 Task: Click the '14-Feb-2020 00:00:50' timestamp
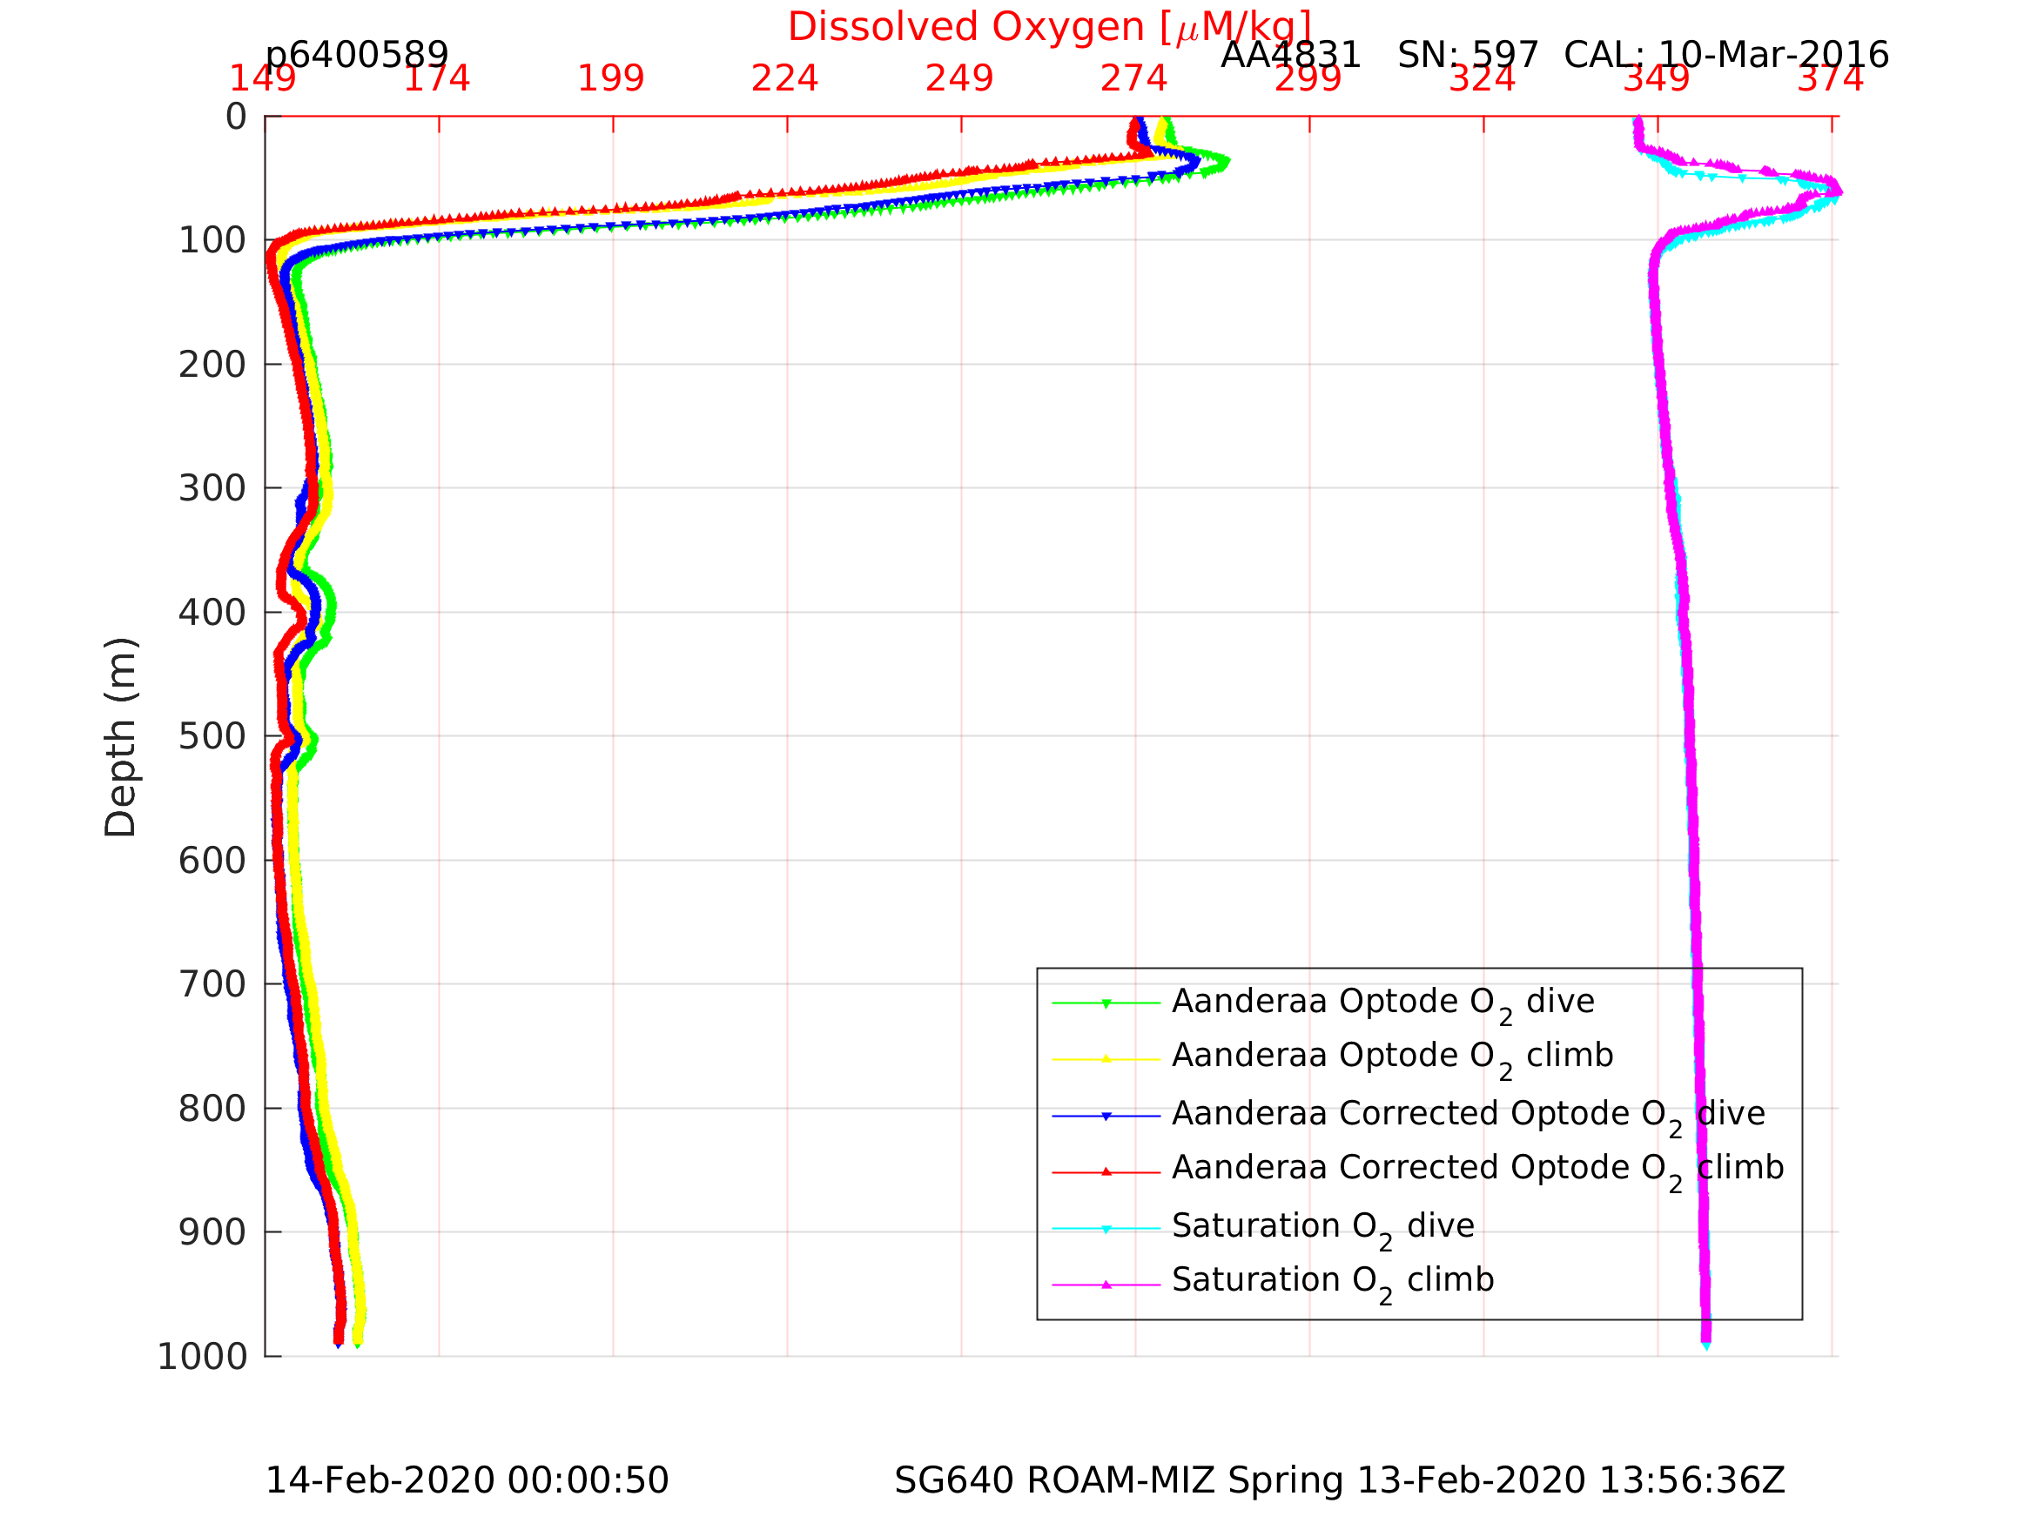click(x=467, y=1480)
